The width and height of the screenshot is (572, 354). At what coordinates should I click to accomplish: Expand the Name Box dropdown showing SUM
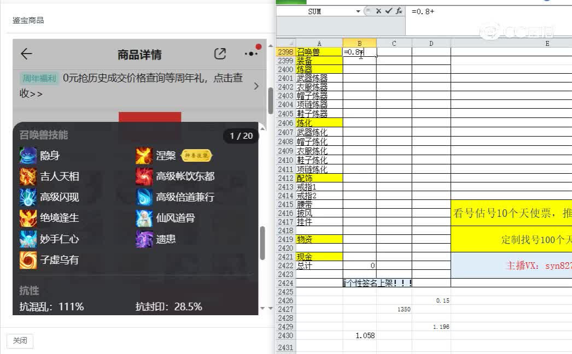358,11
